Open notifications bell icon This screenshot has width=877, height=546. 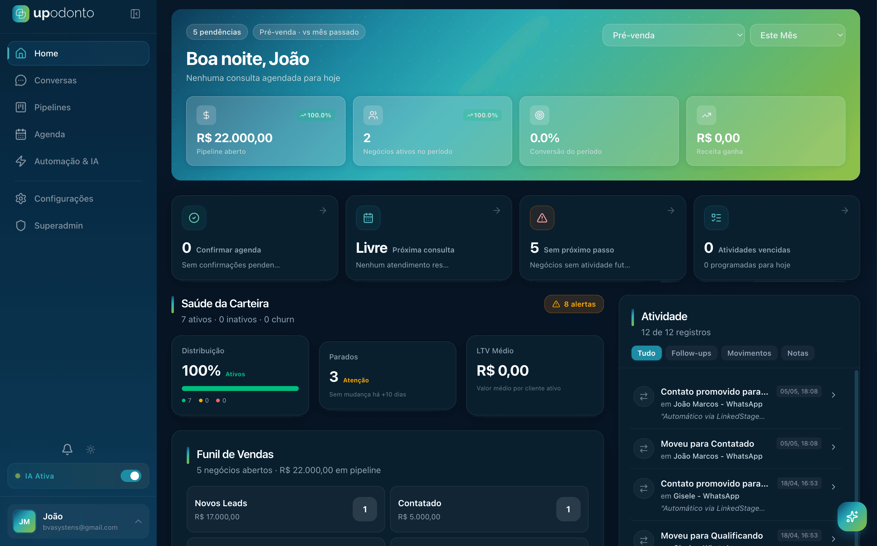(67, 449)
